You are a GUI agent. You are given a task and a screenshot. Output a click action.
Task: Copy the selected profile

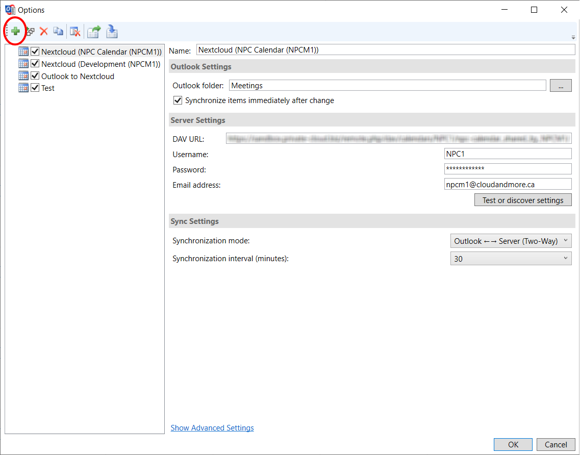pos(58,32)
